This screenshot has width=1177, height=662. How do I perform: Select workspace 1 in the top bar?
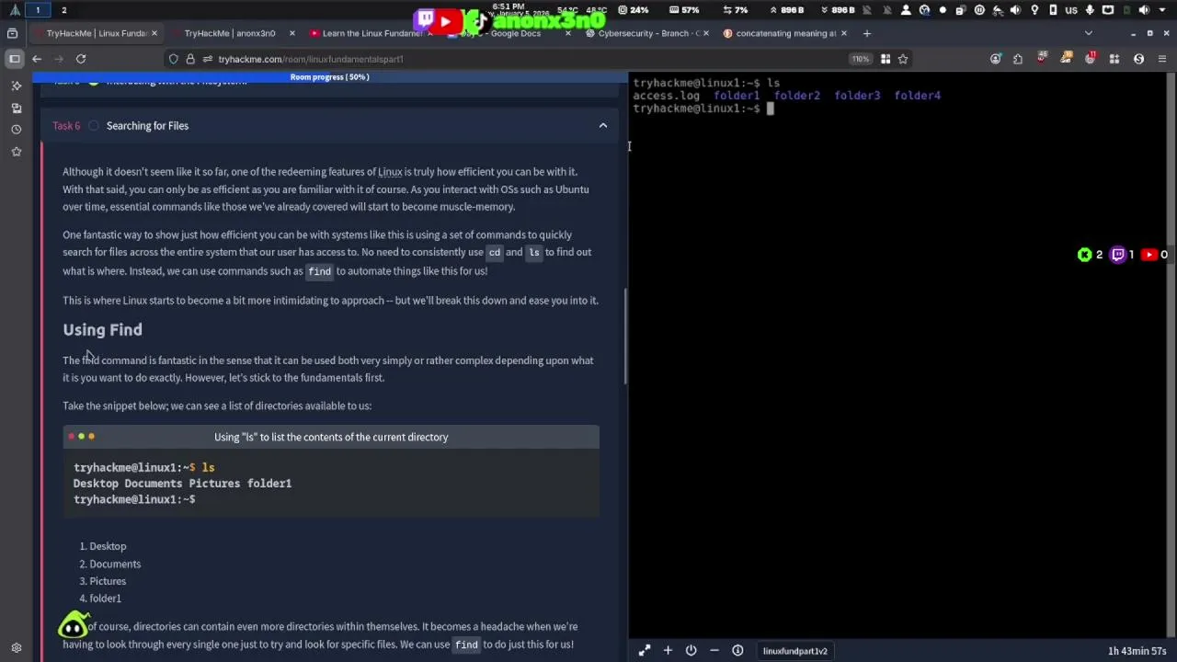[x=38, y=10]
